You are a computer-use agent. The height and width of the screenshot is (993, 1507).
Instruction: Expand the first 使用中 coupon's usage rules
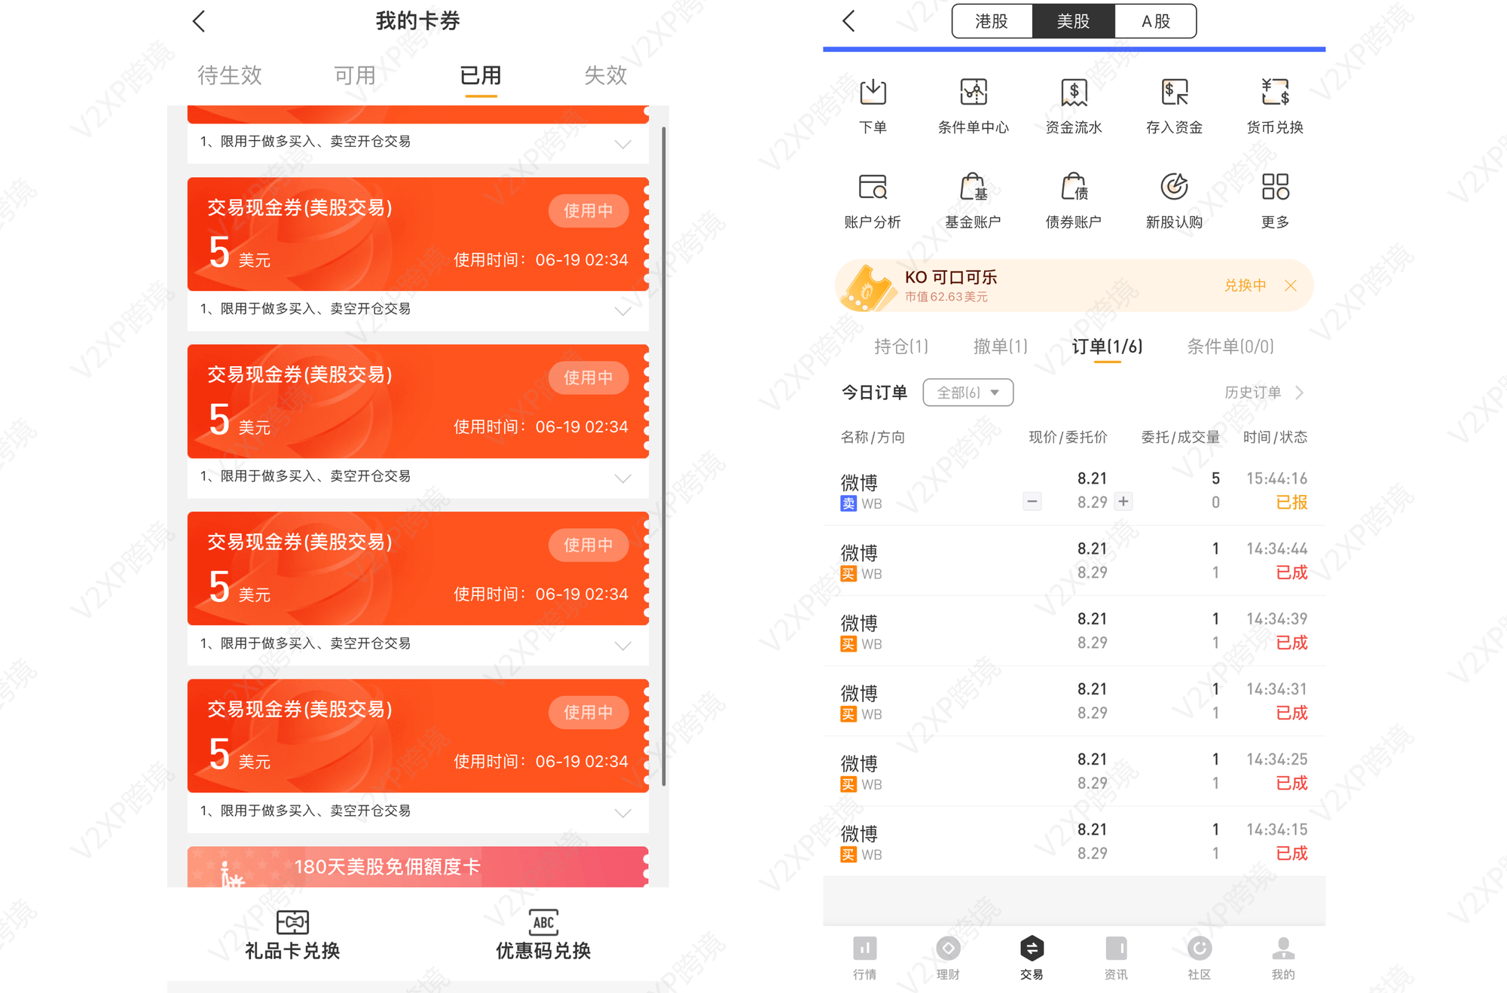[x=622, y=310]
